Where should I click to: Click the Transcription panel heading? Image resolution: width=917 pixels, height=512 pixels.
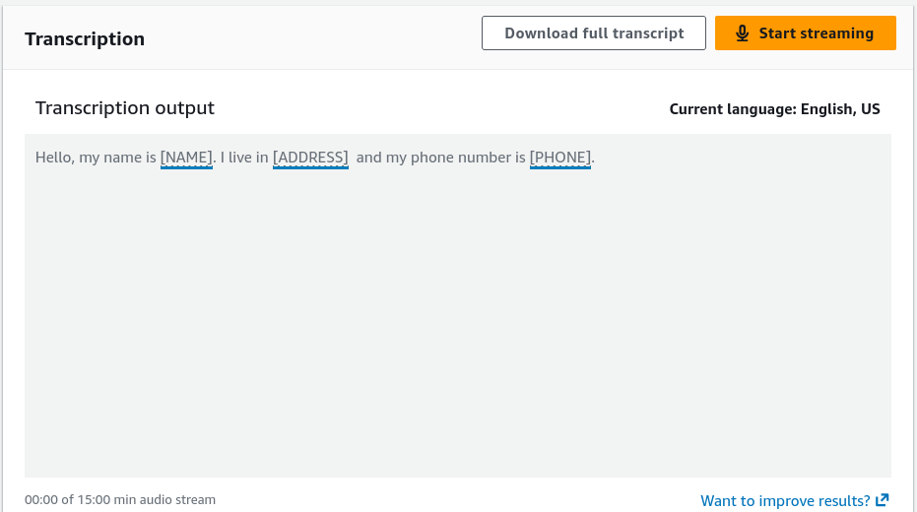click(x=85, y=39)
